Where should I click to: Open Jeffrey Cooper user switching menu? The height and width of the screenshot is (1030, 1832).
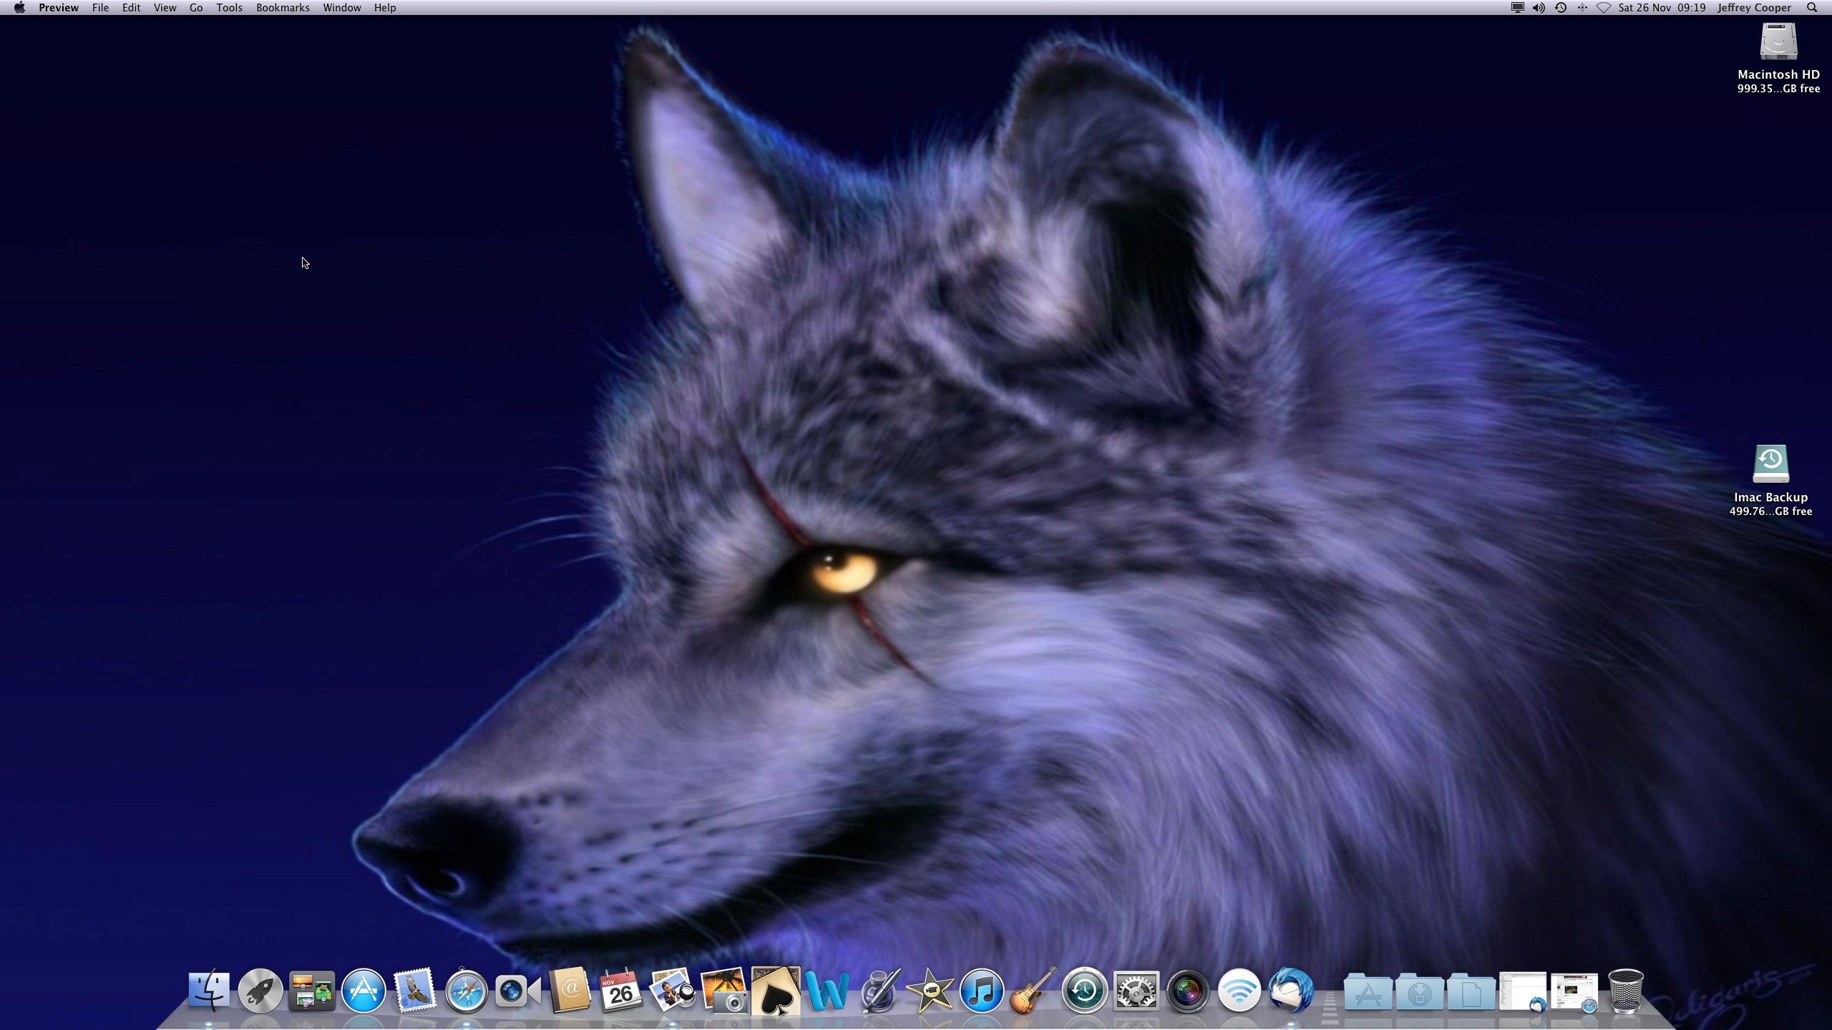coord(1754,8)
